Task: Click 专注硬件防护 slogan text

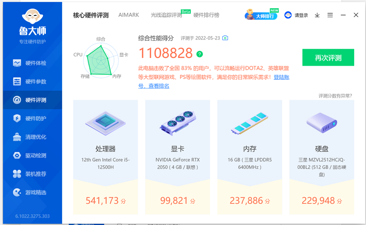Action: (x=33, y=42)
